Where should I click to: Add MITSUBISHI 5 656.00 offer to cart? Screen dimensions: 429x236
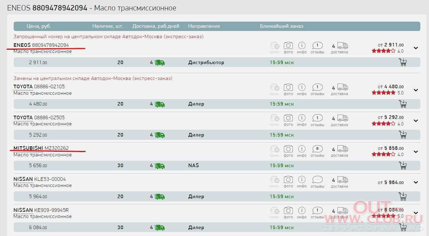(403, 165)
